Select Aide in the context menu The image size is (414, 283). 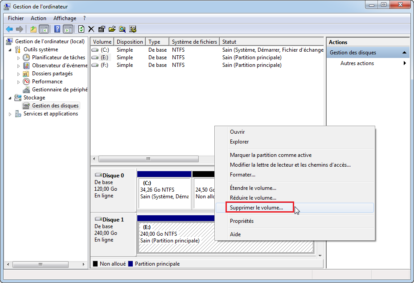295,234
